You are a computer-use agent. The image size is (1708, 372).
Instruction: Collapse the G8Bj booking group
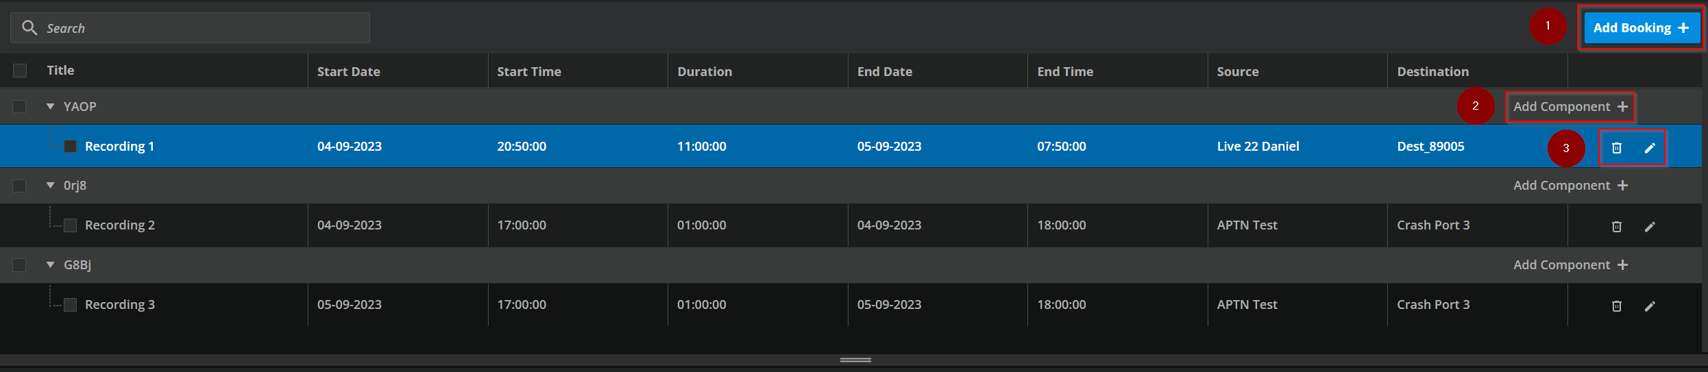point(50,265)
